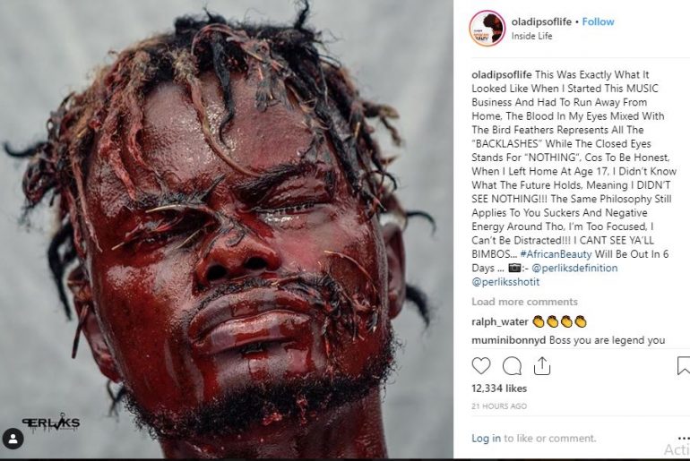Open the #AfricanBeauty hashtag
The image size is (690, 461).
(x=556, y=254)
